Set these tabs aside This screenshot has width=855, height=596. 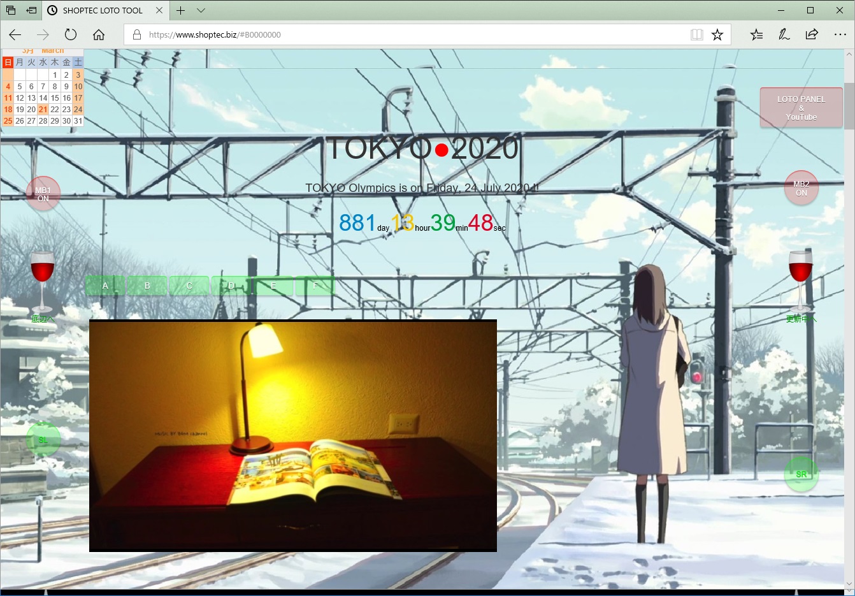tap(31, 10)
